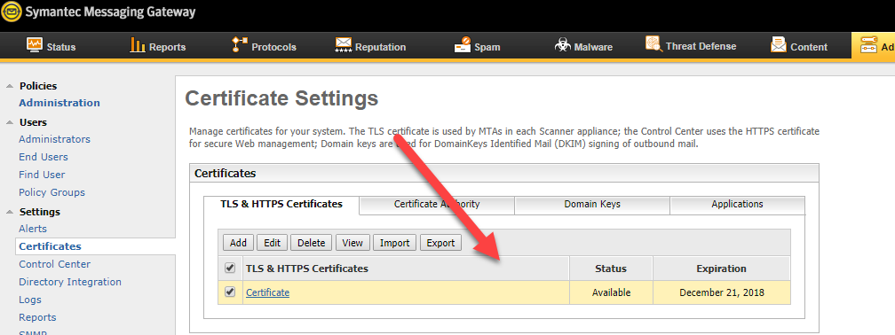Image resolution: width=895 pixels, height=335 pixels.
Task: Open the Certificate link in the table
Action: point(268,292)
